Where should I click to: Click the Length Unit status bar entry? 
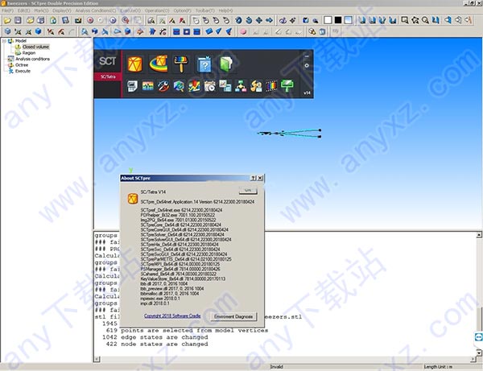[439, 367]
